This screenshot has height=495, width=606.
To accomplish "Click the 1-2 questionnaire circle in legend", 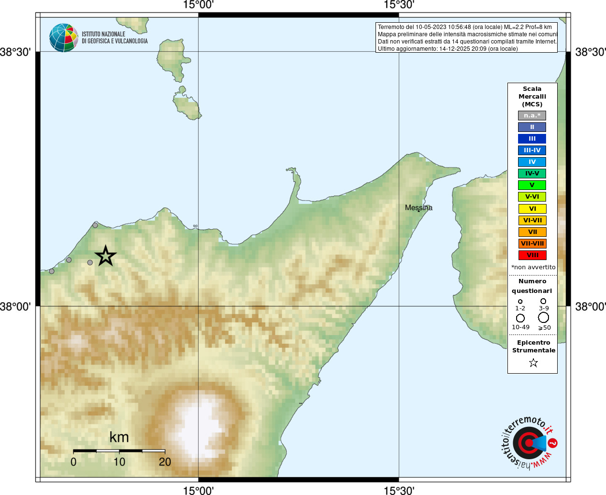I will pyautogui.click(x=520, y=302).
